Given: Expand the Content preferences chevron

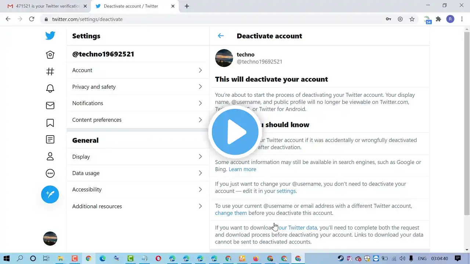Looking at the screenshot, I should (200, 120).
